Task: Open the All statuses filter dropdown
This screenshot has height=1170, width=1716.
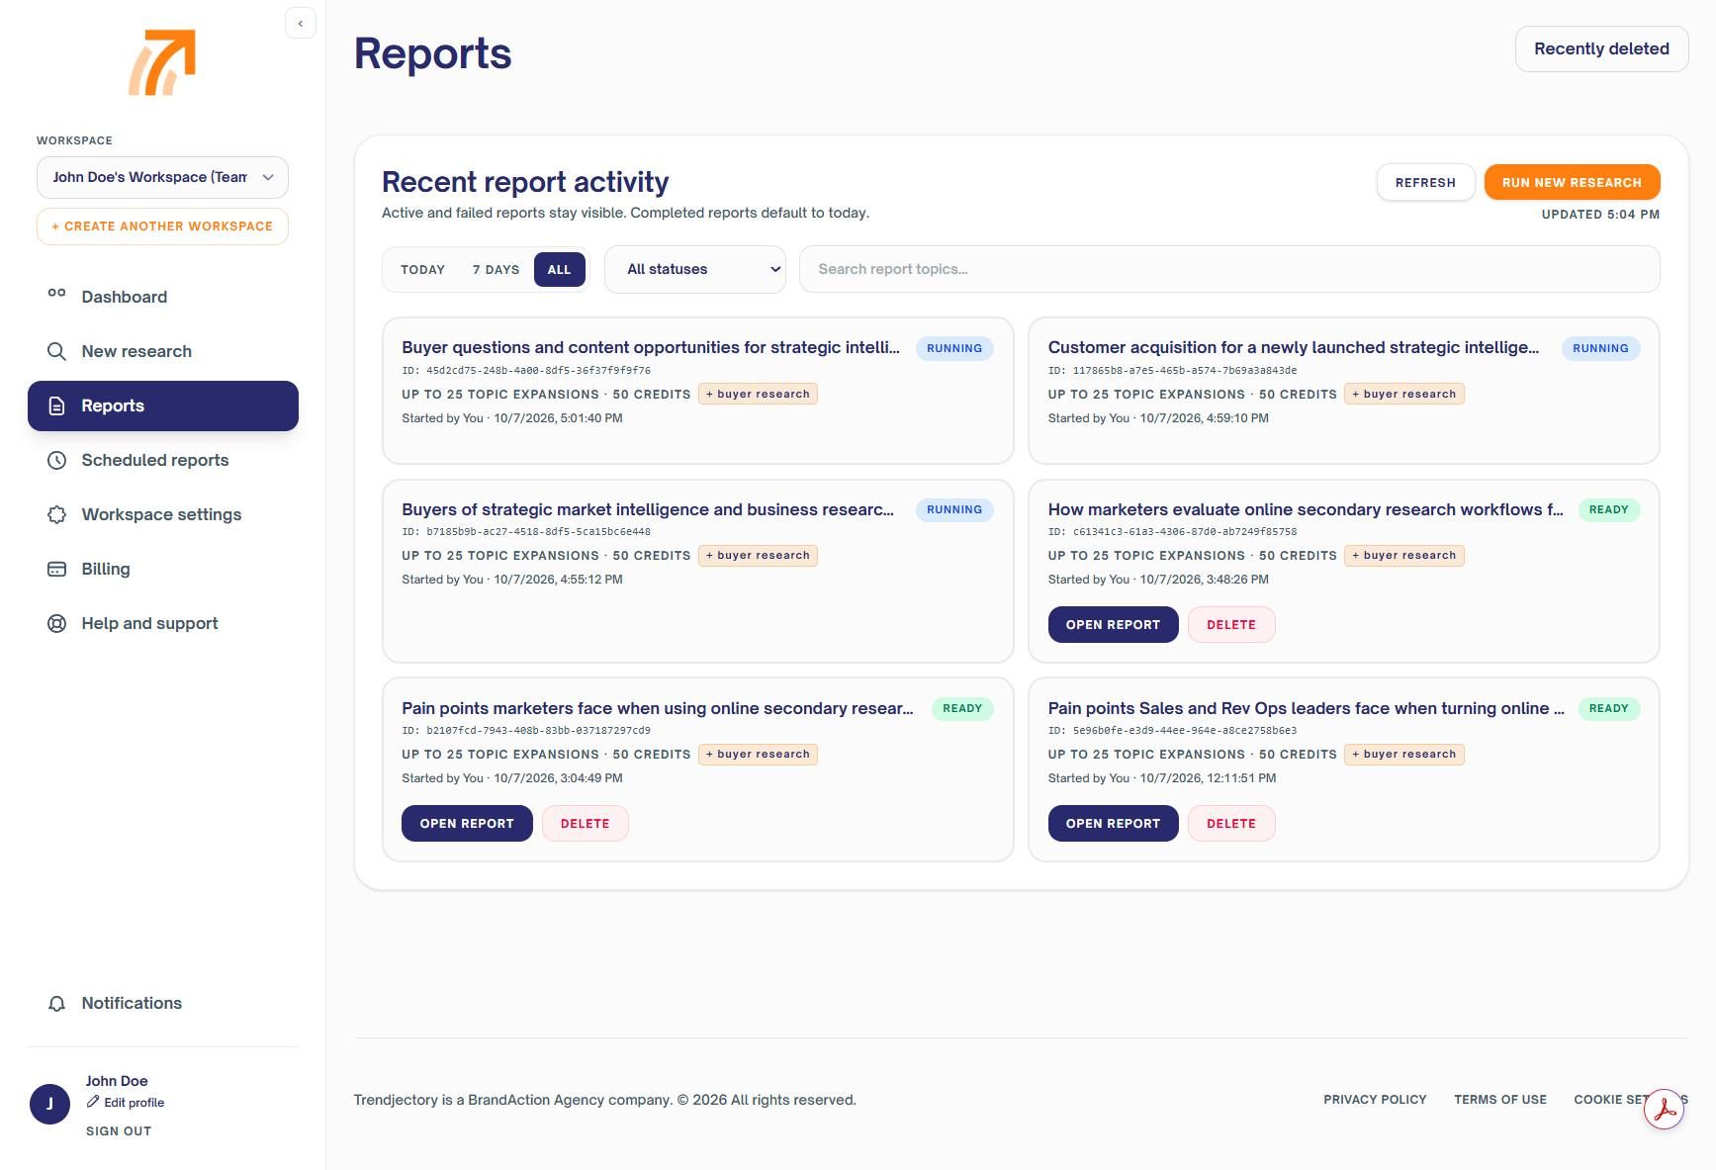Action: pyautogui.click(x=695, y=269)
